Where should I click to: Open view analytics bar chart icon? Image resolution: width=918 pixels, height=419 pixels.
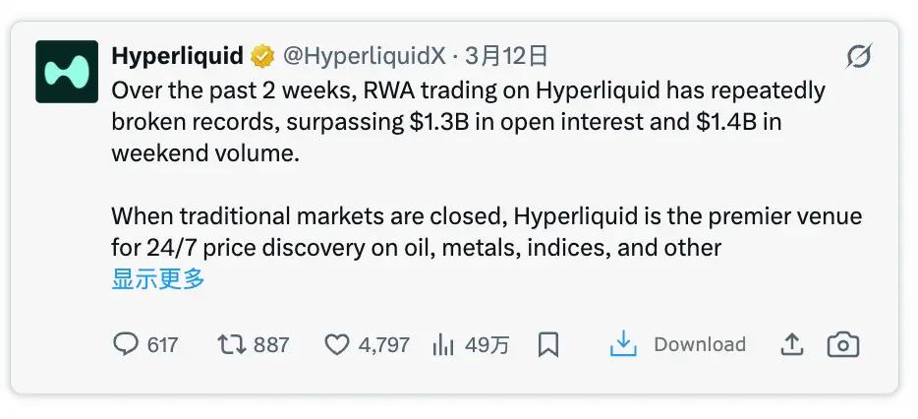(443, 344)
